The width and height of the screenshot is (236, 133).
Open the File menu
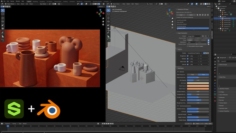(x=4, y=1)
